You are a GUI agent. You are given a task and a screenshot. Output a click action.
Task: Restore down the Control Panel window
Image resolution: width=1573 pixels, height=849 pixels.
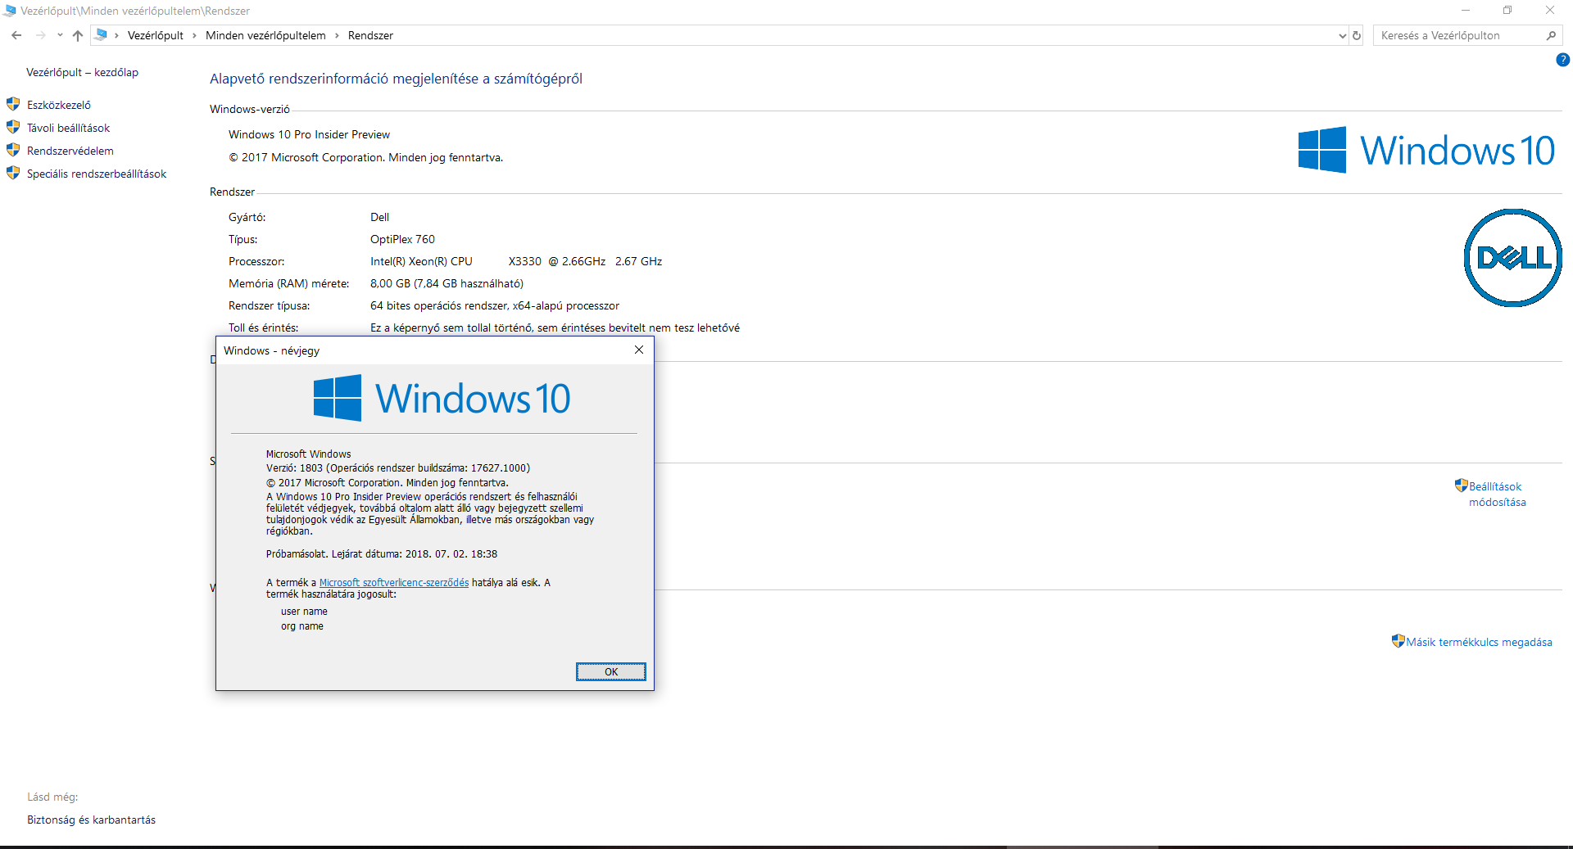(x=1507, y=11)
